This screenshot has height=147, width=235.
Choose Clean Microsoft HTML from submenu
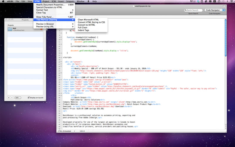(x=88, y=19)
